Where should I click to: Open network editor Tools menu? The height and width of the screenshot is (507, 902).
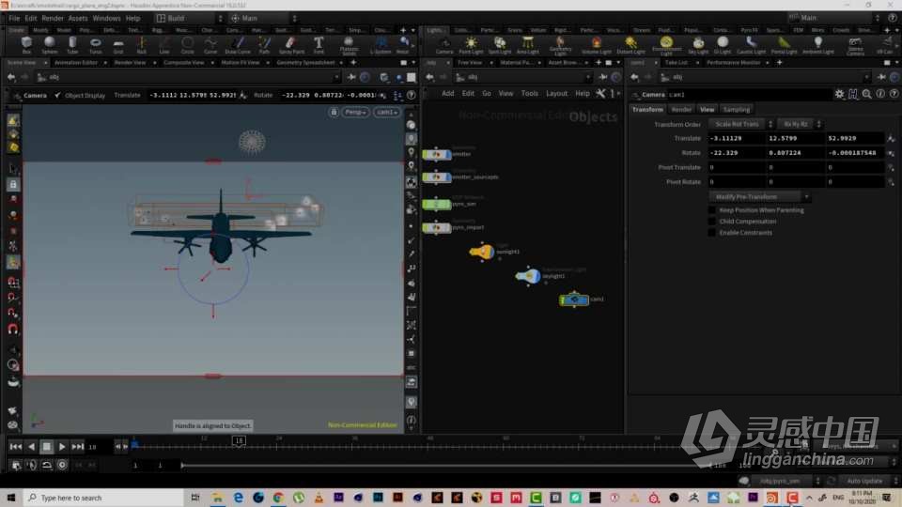(x=529, y=93)
